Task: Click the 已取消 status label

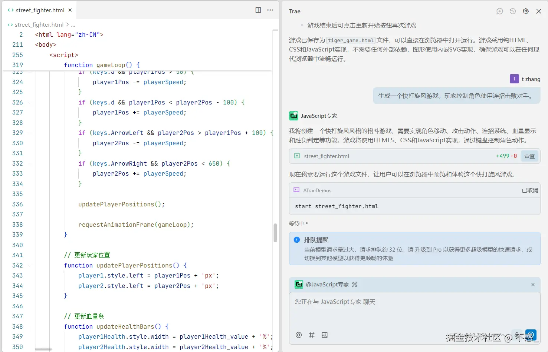Action: click(x=530, y=190)
